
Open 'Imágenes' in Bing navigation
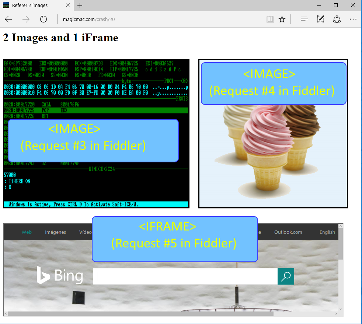(x=55, y=232)
